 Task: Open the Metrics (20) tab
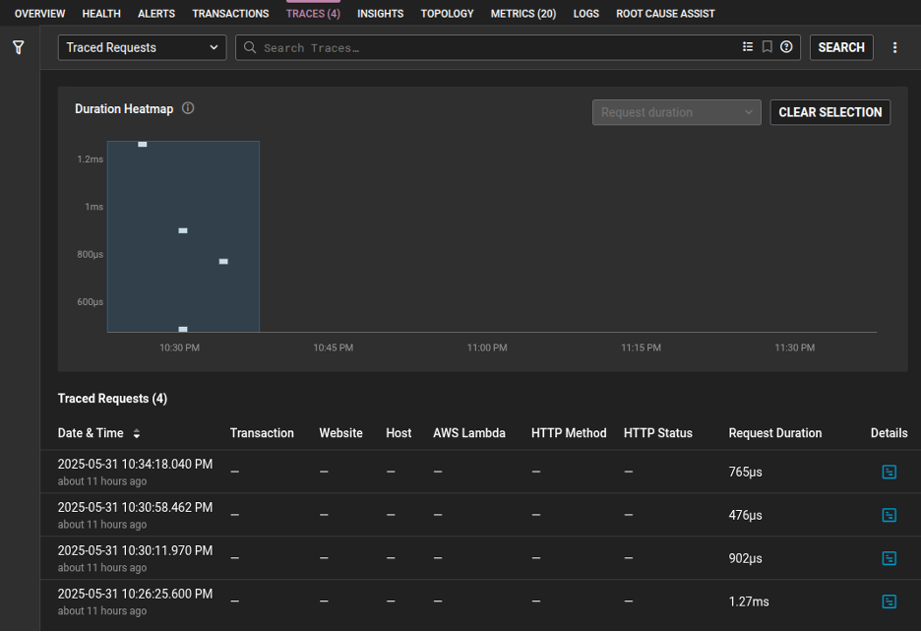click(x=523, y=14)
